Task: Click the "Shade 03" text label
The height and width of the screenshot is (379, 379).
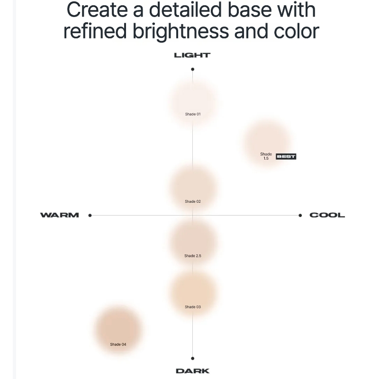Action: [x=193, y=307]
